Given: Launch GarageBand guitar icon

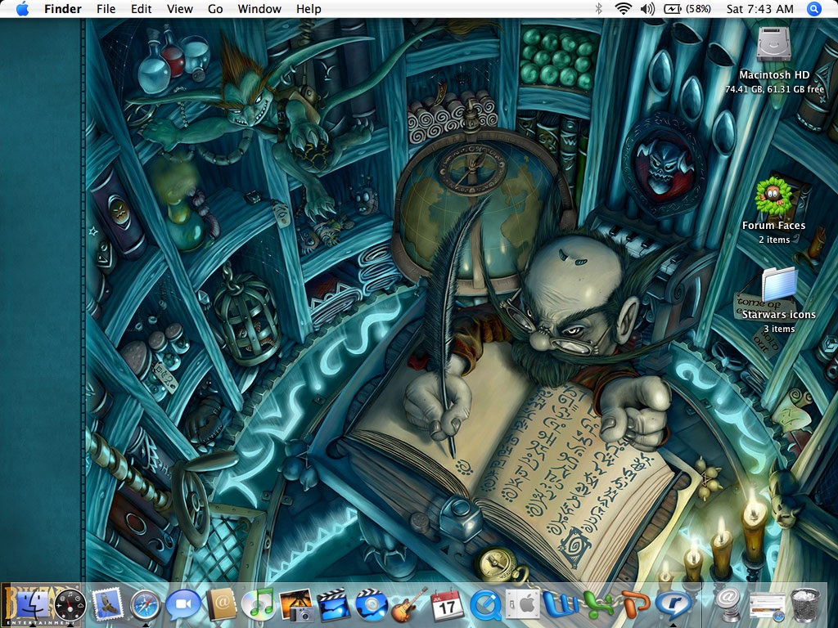Looking at the screenshot, I should click(409, 606).
